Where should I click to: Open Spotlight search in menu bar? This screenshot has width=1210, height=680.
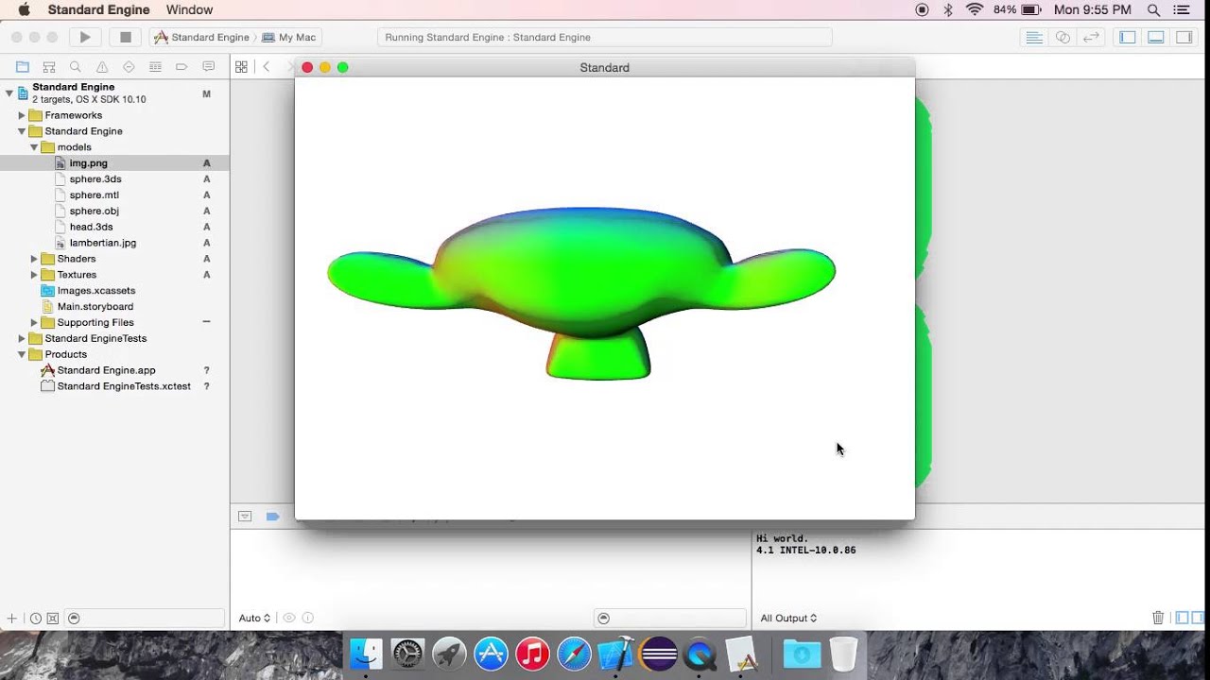pyautogui.click(x=1153, y=9)
